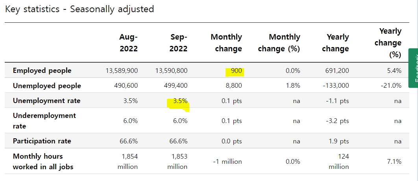Click the 13,590,800 employed people value

[171, 71]
